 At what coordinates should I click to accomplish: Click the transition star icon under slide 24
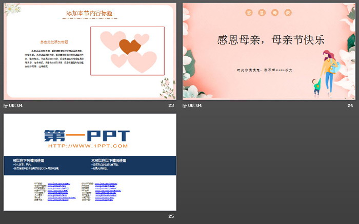[185, 106]
